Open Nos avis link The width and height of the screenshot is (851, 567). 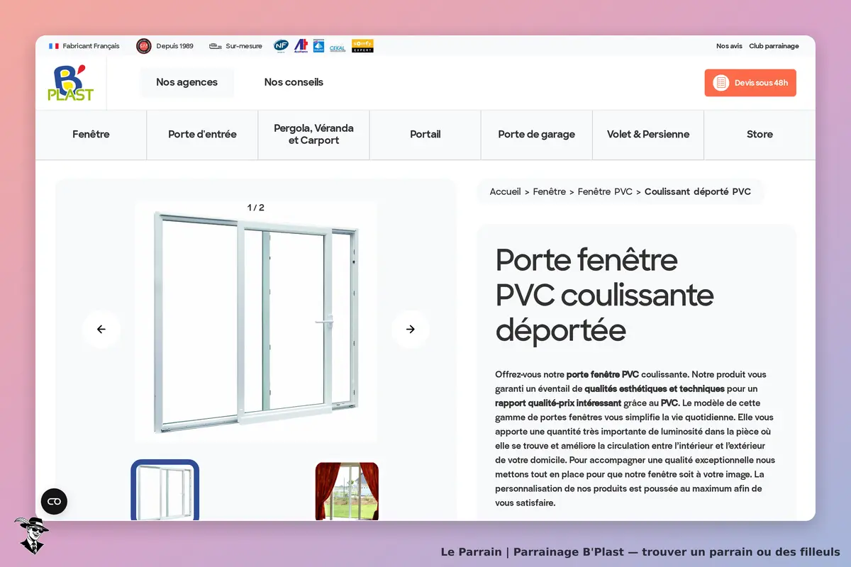click(729, 46)
